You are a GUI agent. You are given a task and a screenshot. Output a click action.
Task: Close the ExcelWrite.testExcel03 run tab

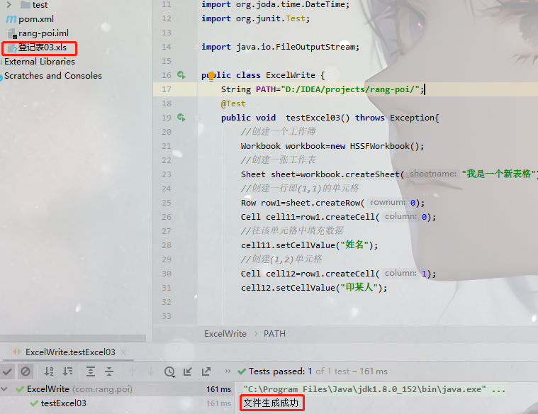(x=123, y=352)
